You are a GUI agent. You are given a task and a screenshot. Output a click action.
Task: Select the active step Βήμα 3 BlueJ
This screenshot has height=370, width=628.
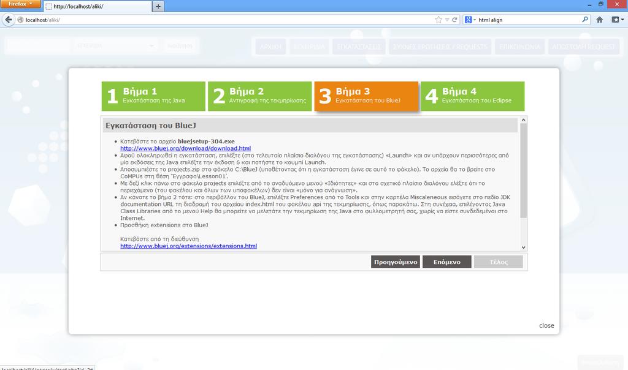[x=367, y=96]
